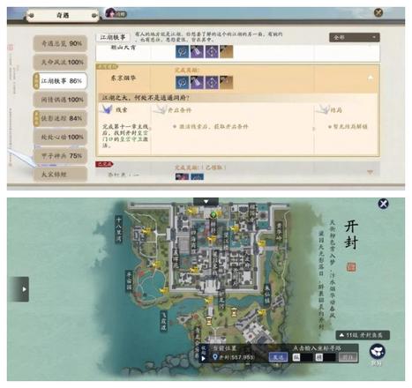The image size is (412, 388).
Task: Select the 甲子神兵 75% category
Action: 61,156
